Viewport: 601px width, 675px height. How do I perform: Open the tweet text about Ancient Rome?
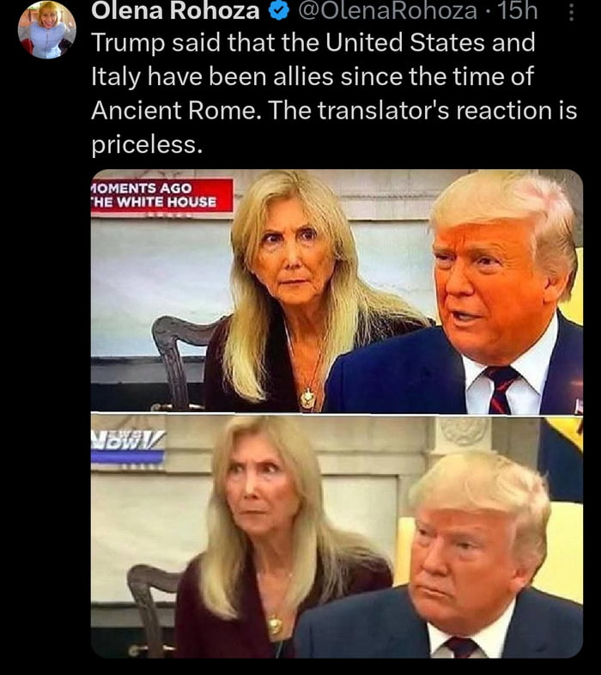click(334, 93)
